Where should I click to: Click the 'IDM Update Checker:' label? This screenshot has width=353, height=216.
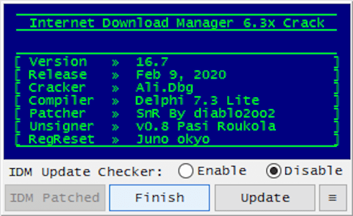coord(85,172)
